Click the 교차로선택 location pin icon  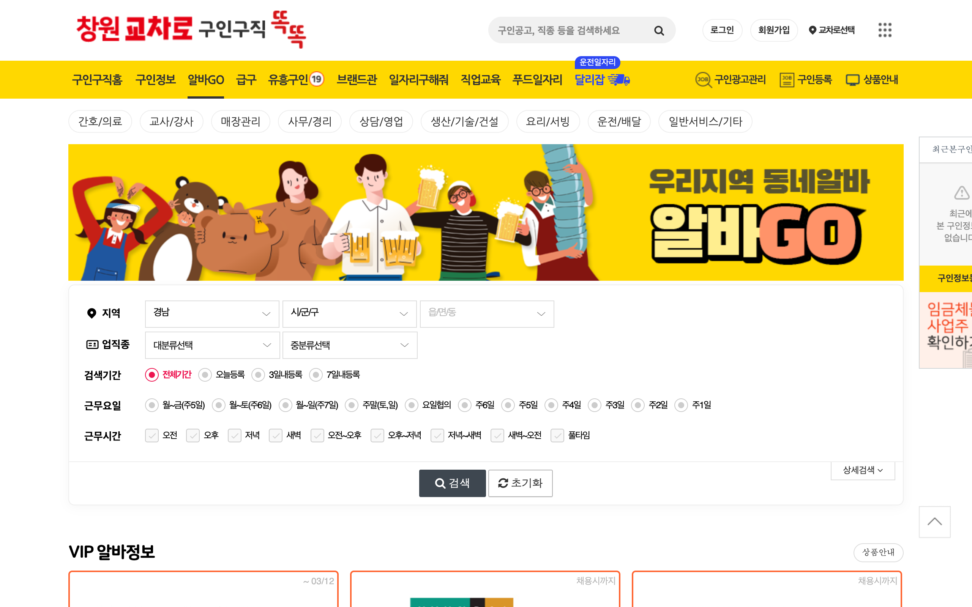click(812, 30)
